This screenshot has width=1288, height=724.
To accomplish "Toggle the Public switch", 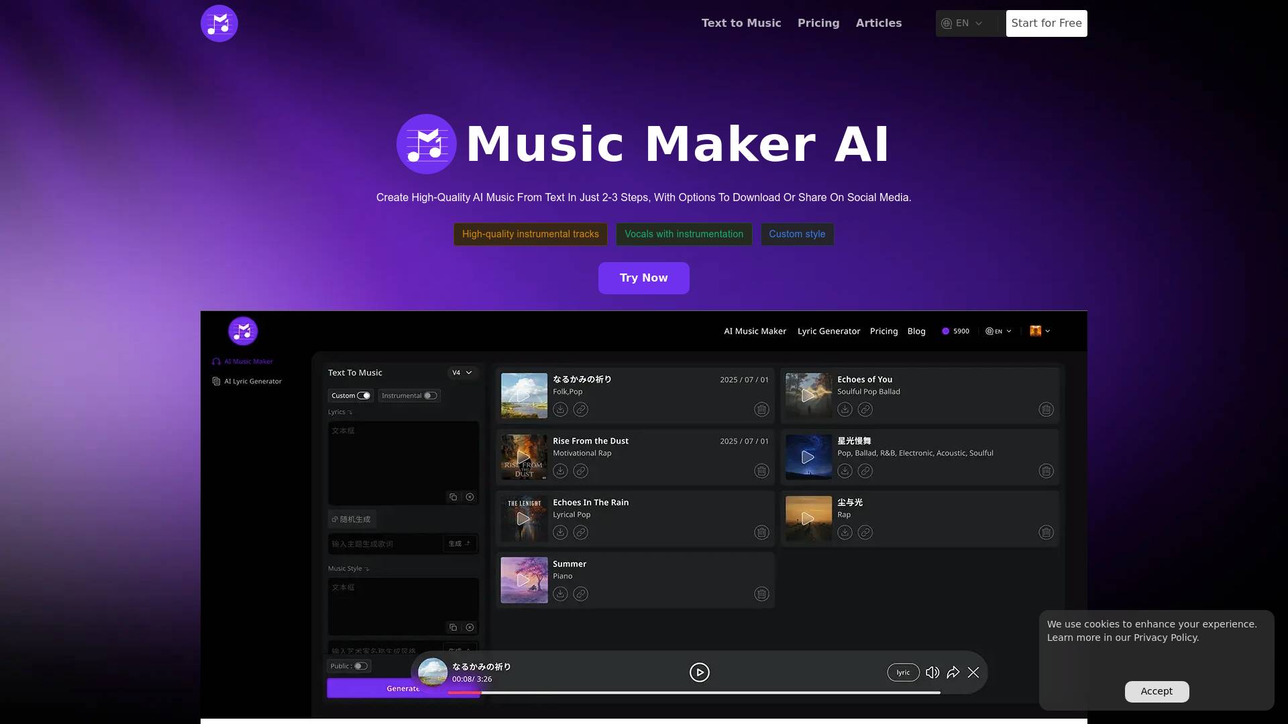I will tap(361, 666).
